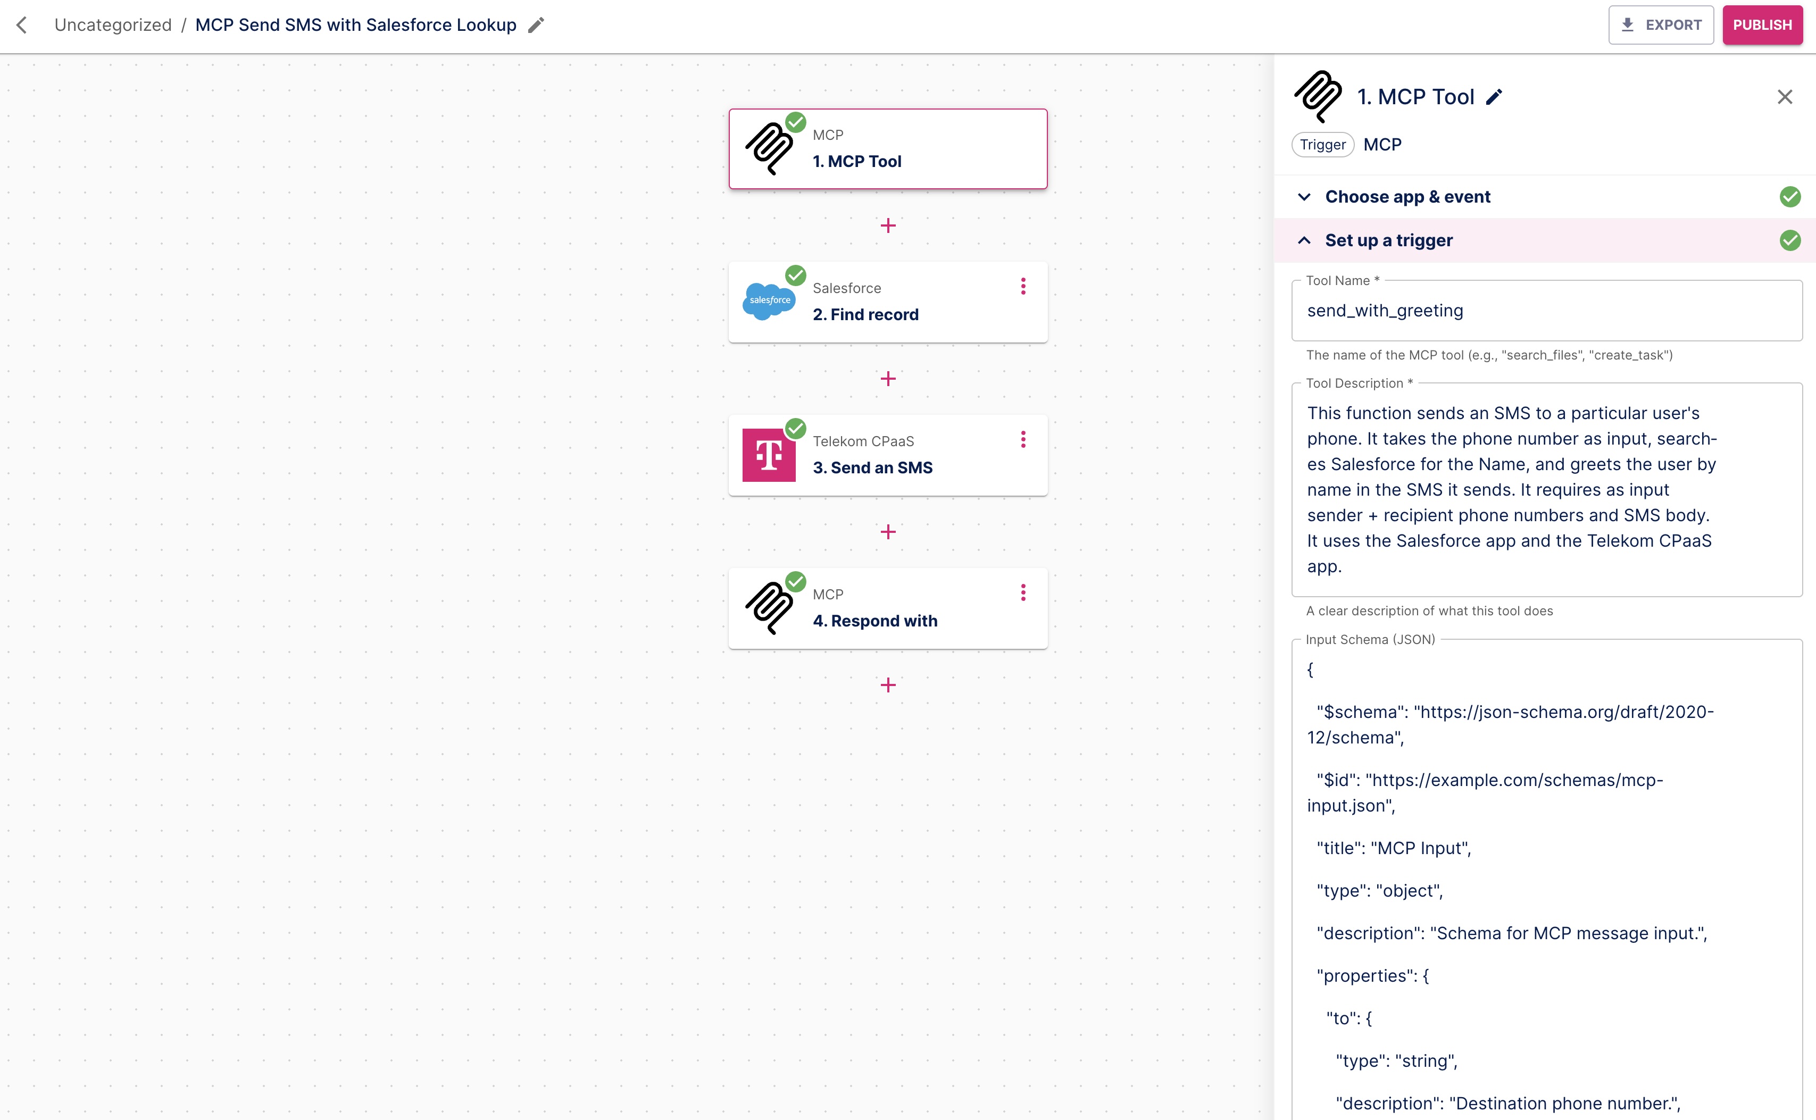
Task: Add step after Respond with node
Action: (x=888, y=685)
